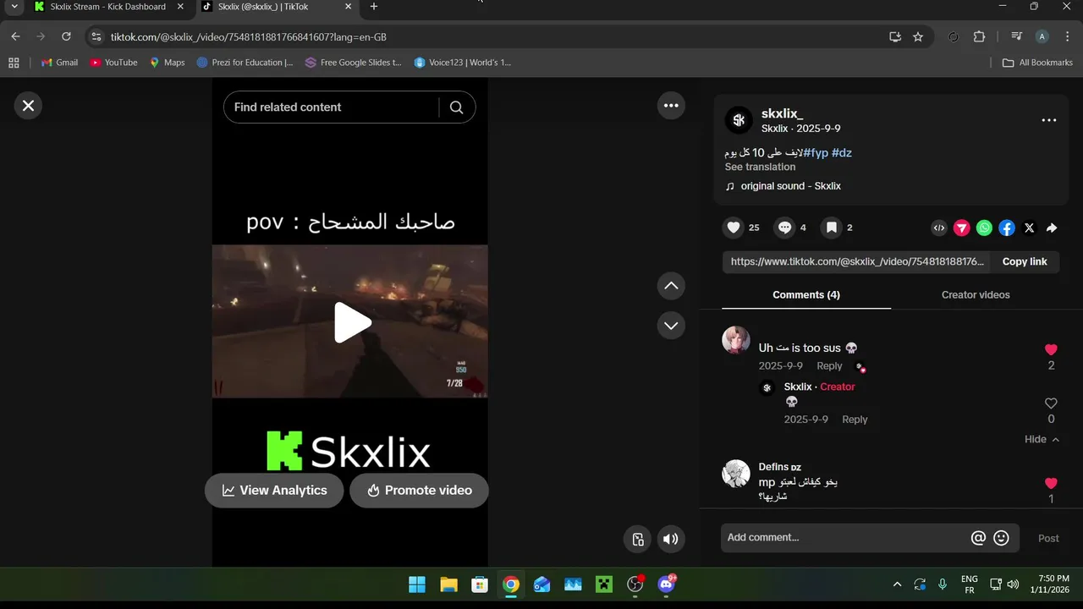This screenshot has width=1083, height=609.
Task: Click the install app icon in address bar
Action: (x=895, y=37)
